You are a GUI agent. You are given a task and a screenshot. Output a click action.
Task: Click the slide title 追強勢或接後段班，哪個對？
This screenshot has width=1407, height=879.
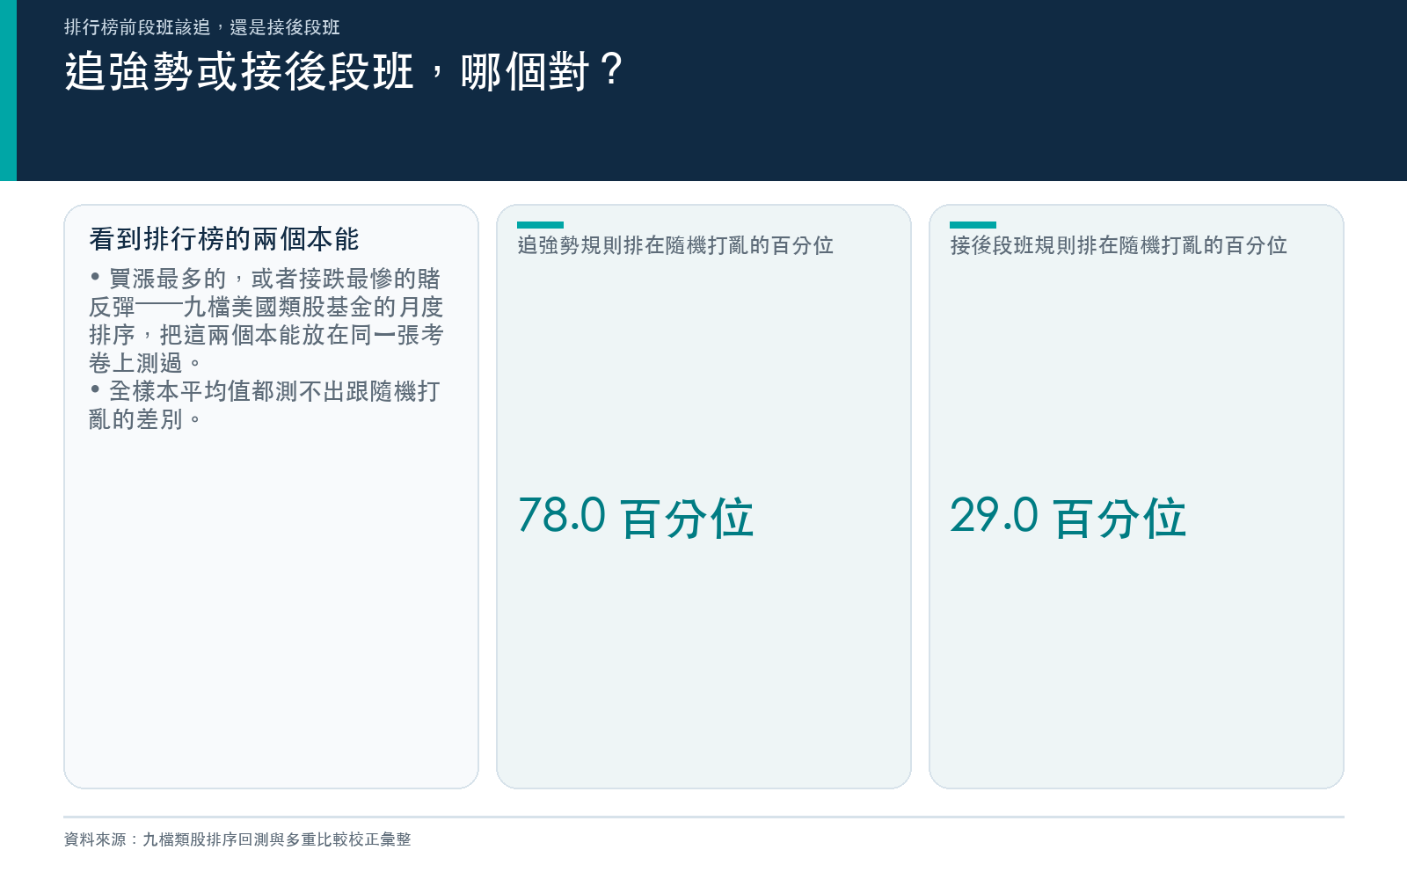click(x=345, y=71)
